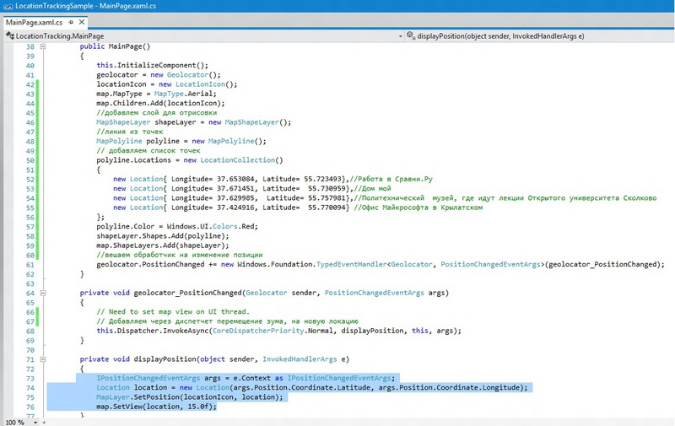Pin the MainPage.xaml.cs tab

coord(71,23)
